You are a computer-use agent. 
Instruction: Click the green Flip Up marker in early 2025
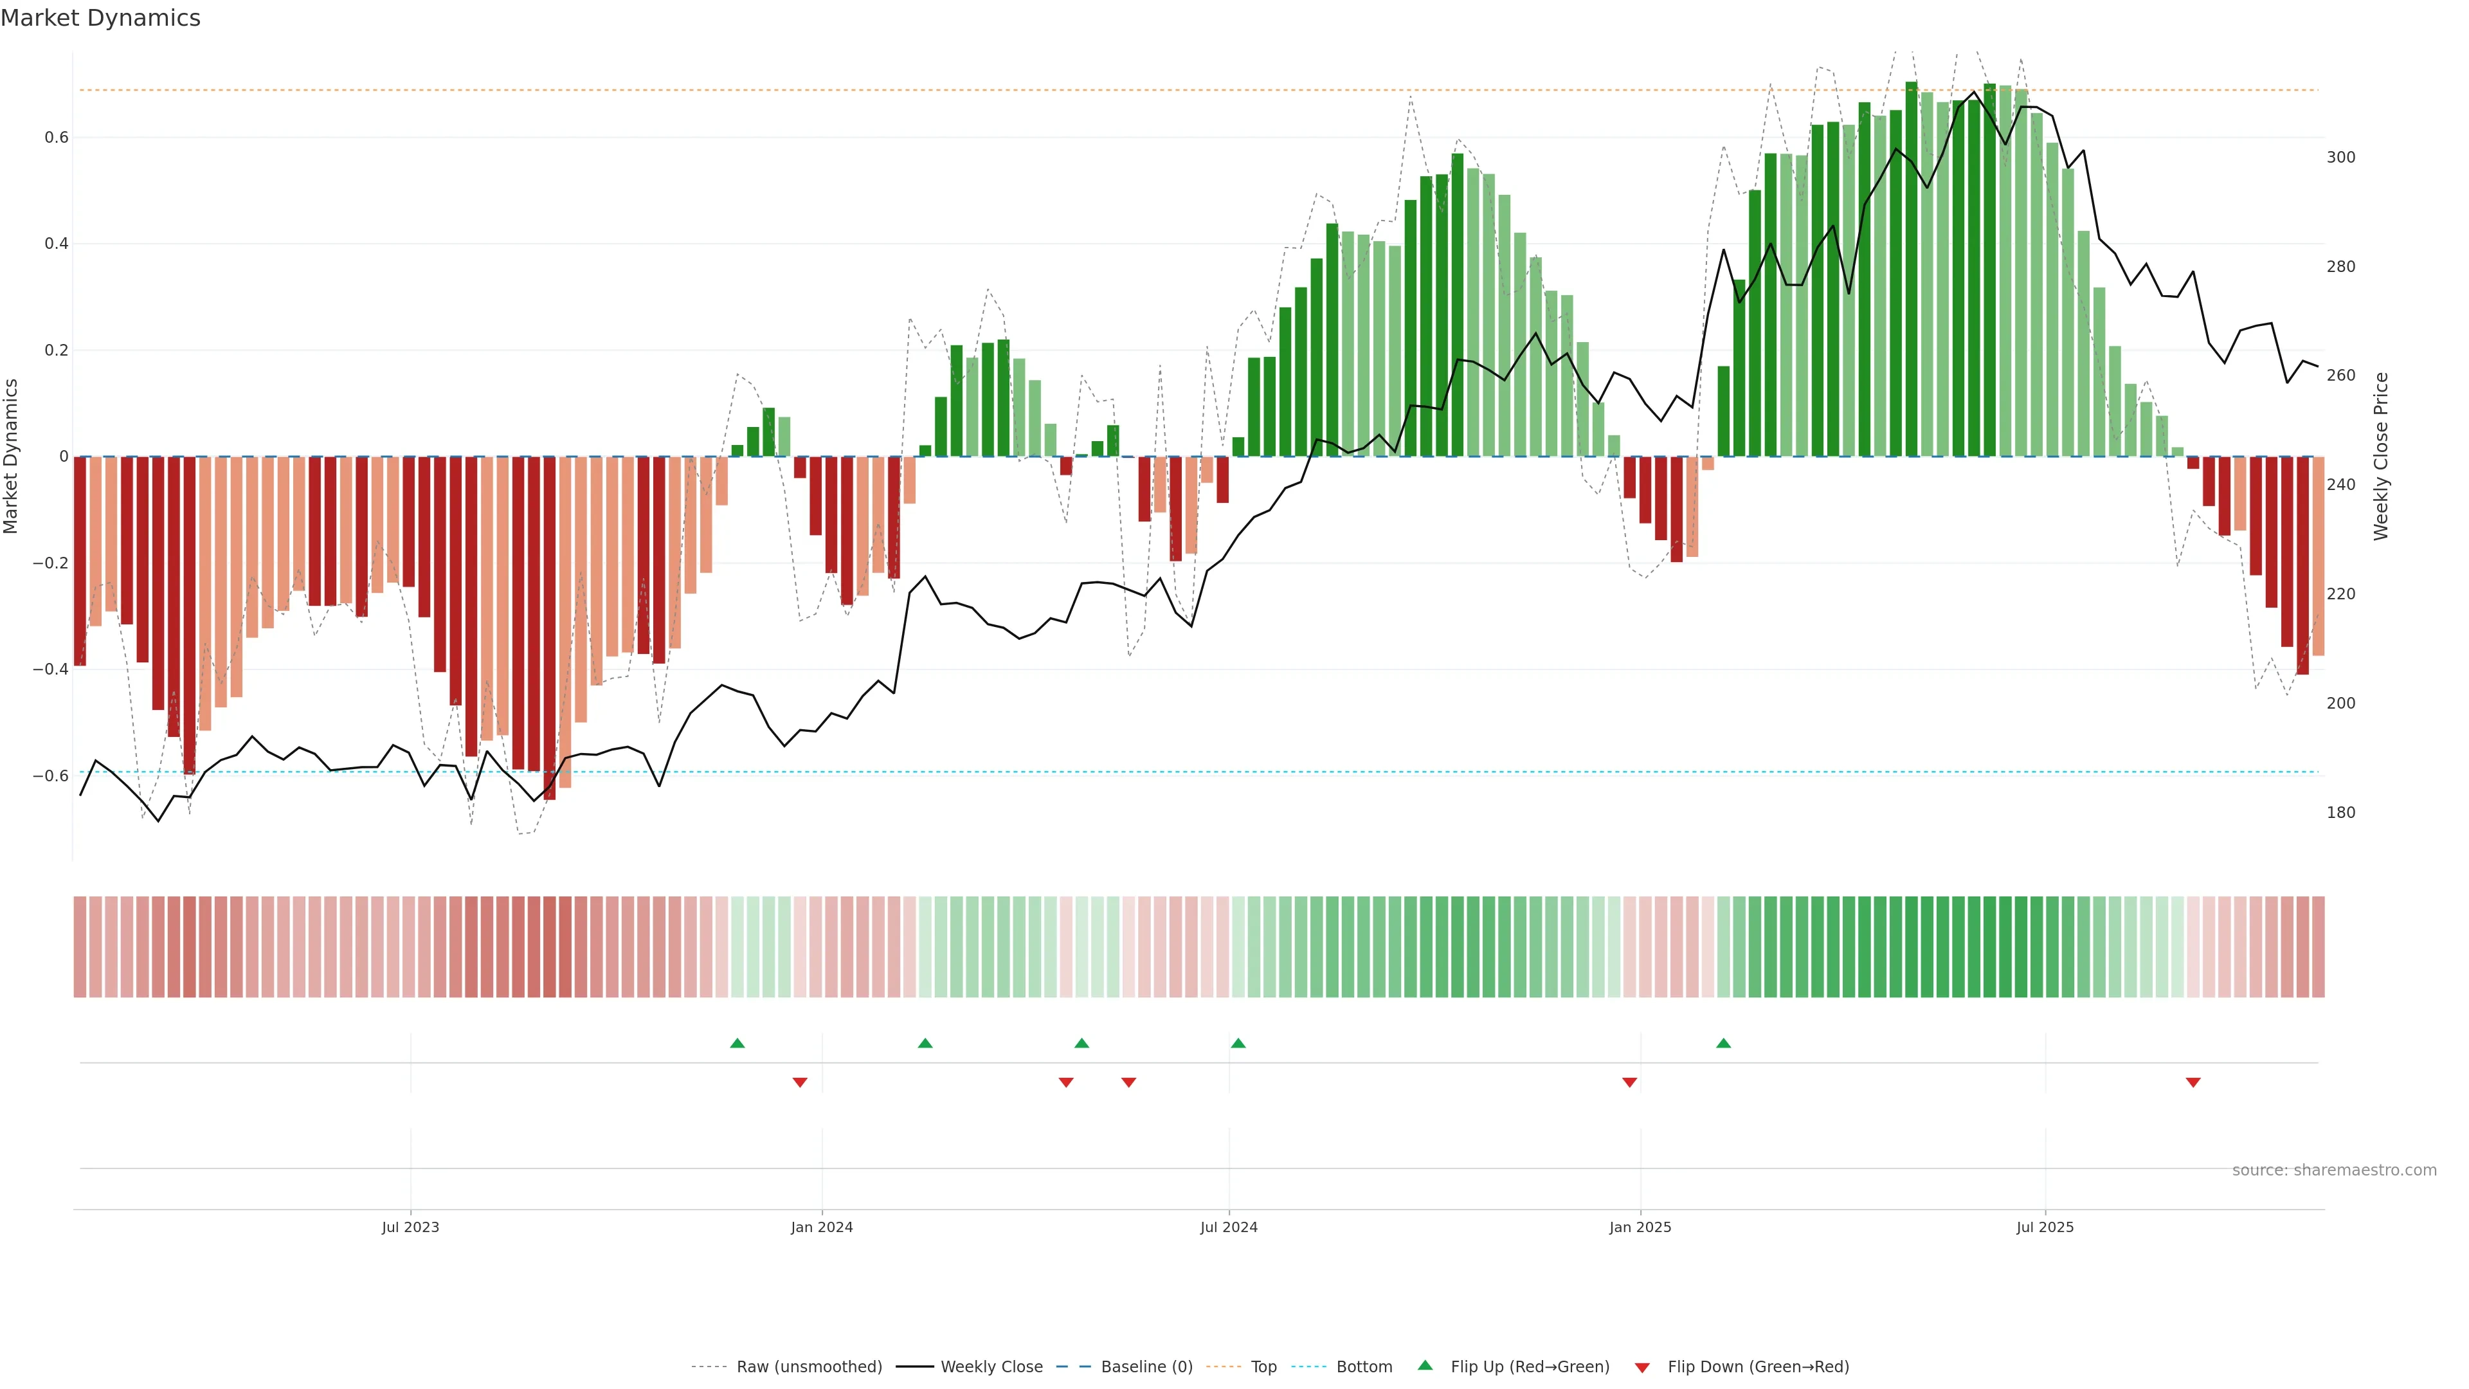(x=1723, y=1043)
